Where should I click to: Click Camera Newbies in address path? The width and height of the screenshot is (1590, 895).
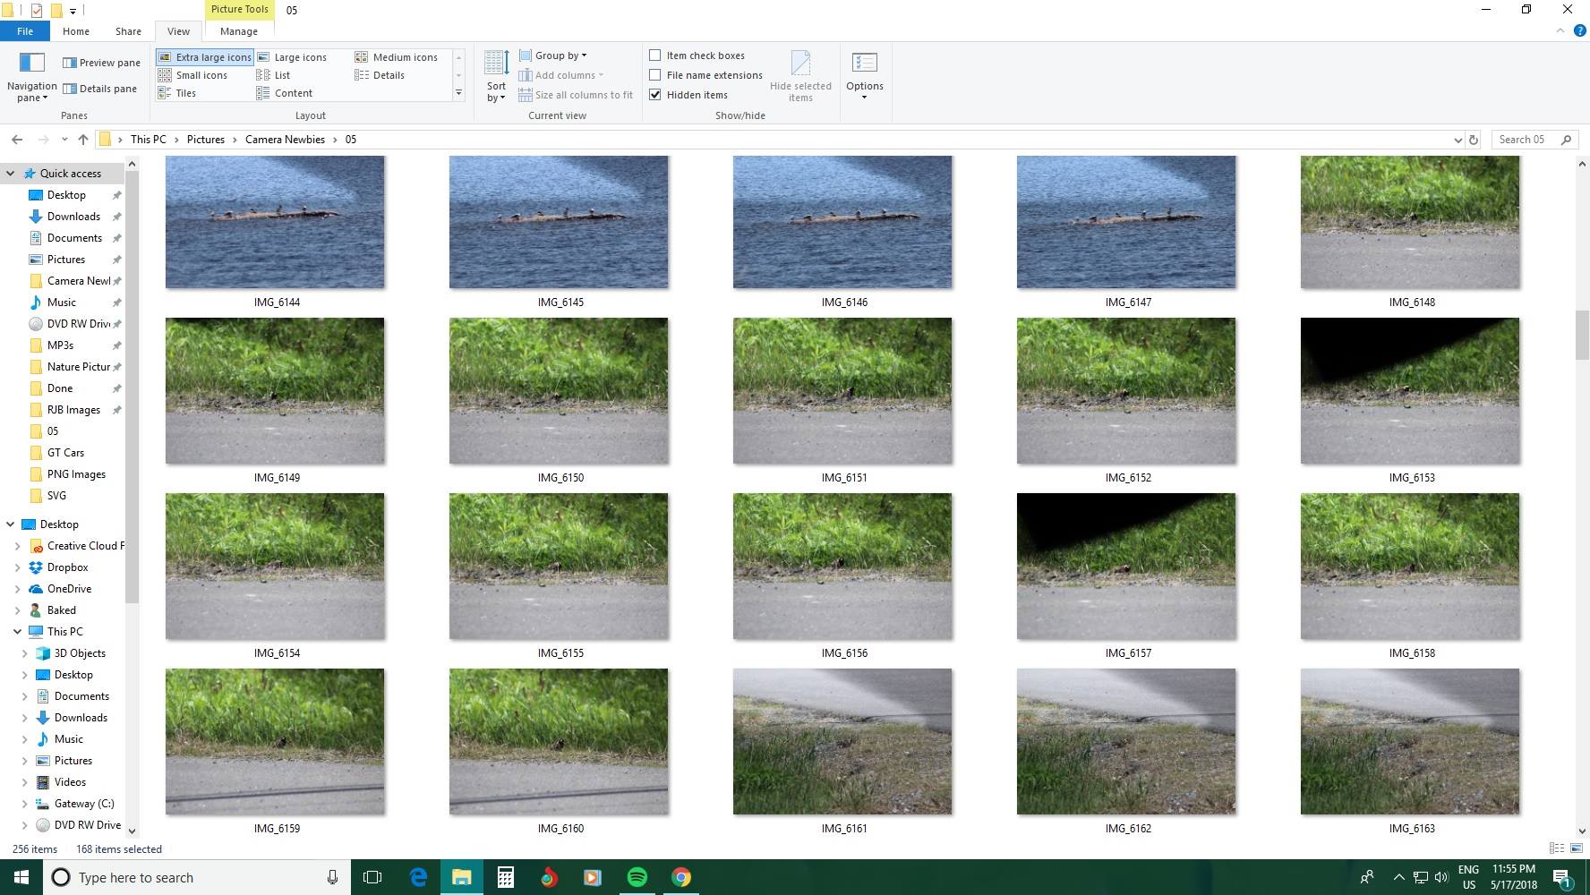pyautogui.click(x=285, y=140)
